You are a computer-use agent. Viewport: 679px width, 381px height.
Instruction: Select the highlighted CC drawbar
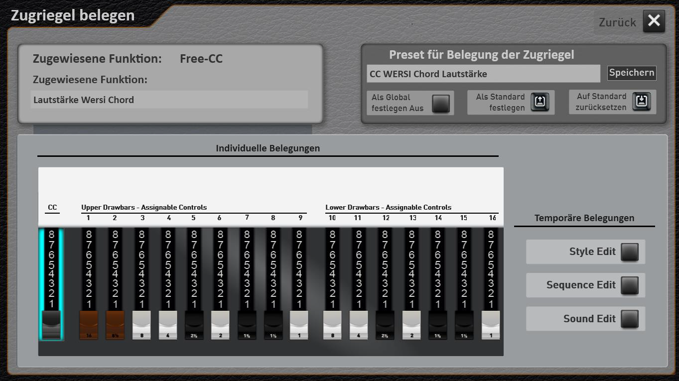[51, 325]
